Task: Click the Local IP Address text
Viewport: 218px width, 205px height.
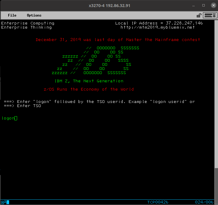Action: [x=159, y=23]
